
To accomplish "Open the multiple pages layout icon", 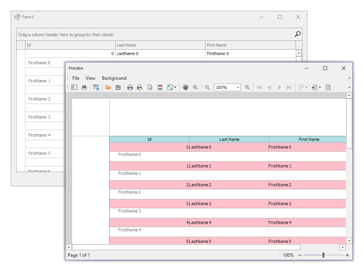I will click(301, 87).
